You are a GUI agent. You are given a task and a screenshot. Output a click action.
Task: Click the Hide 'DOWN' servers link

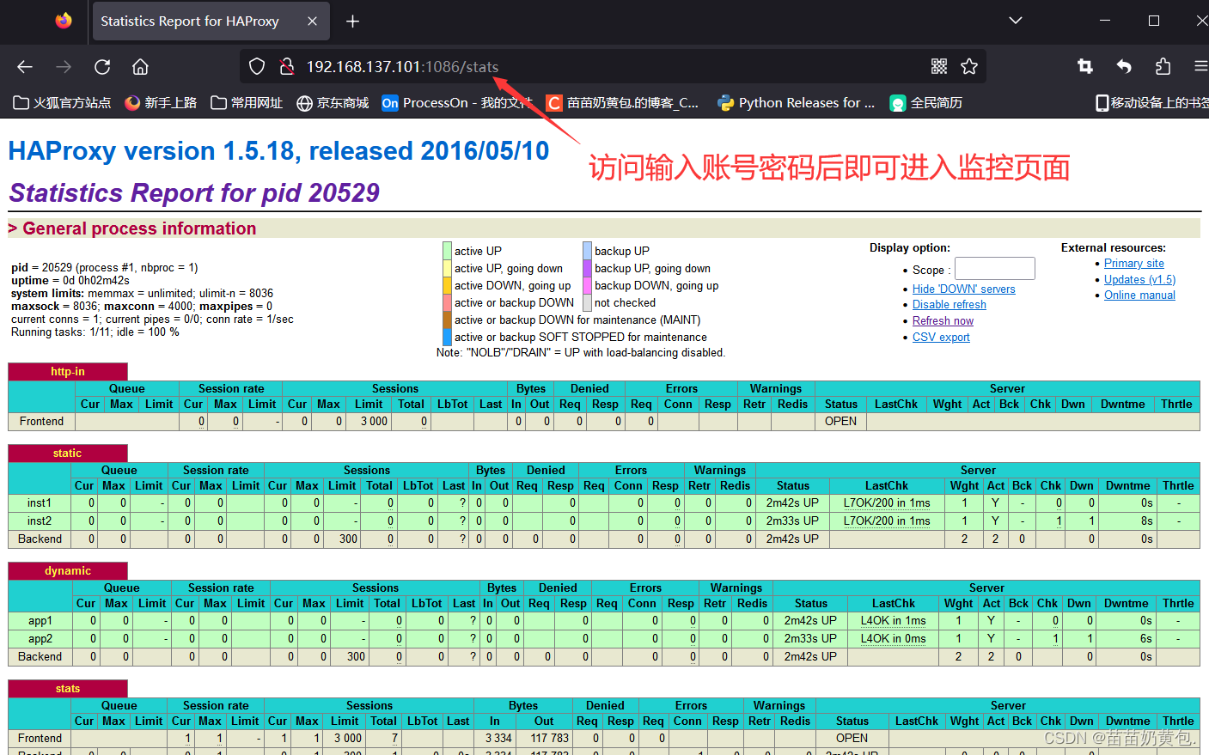coord(963,289)
